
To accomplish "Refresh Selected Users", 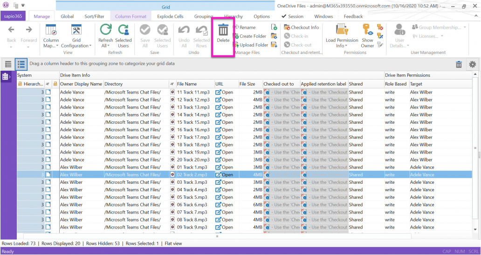I will point(124,36).
